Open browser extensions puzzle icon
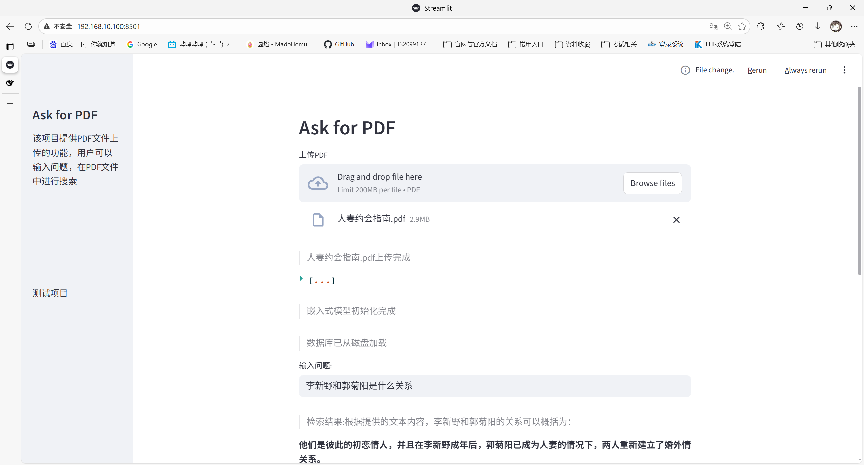Image resolution: width=864 pixels, height=465 pixels. [x=760, y=26]
